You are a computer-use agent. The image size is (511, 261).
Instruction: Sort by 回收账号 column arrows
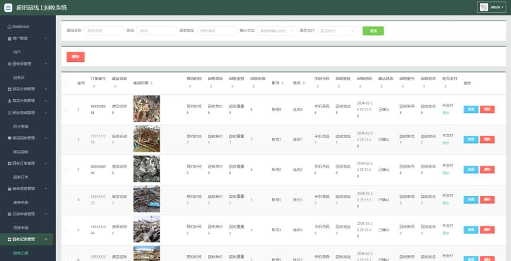tap(402, 86)
